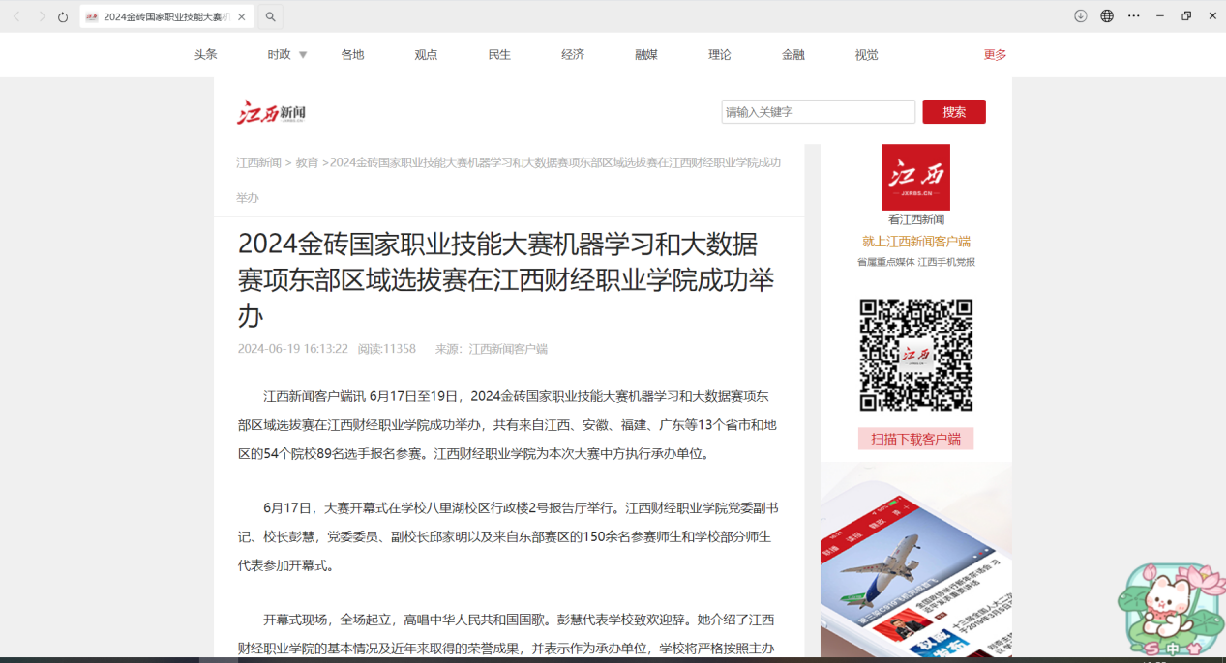Click the QR code image

click(x=915, y=355)
